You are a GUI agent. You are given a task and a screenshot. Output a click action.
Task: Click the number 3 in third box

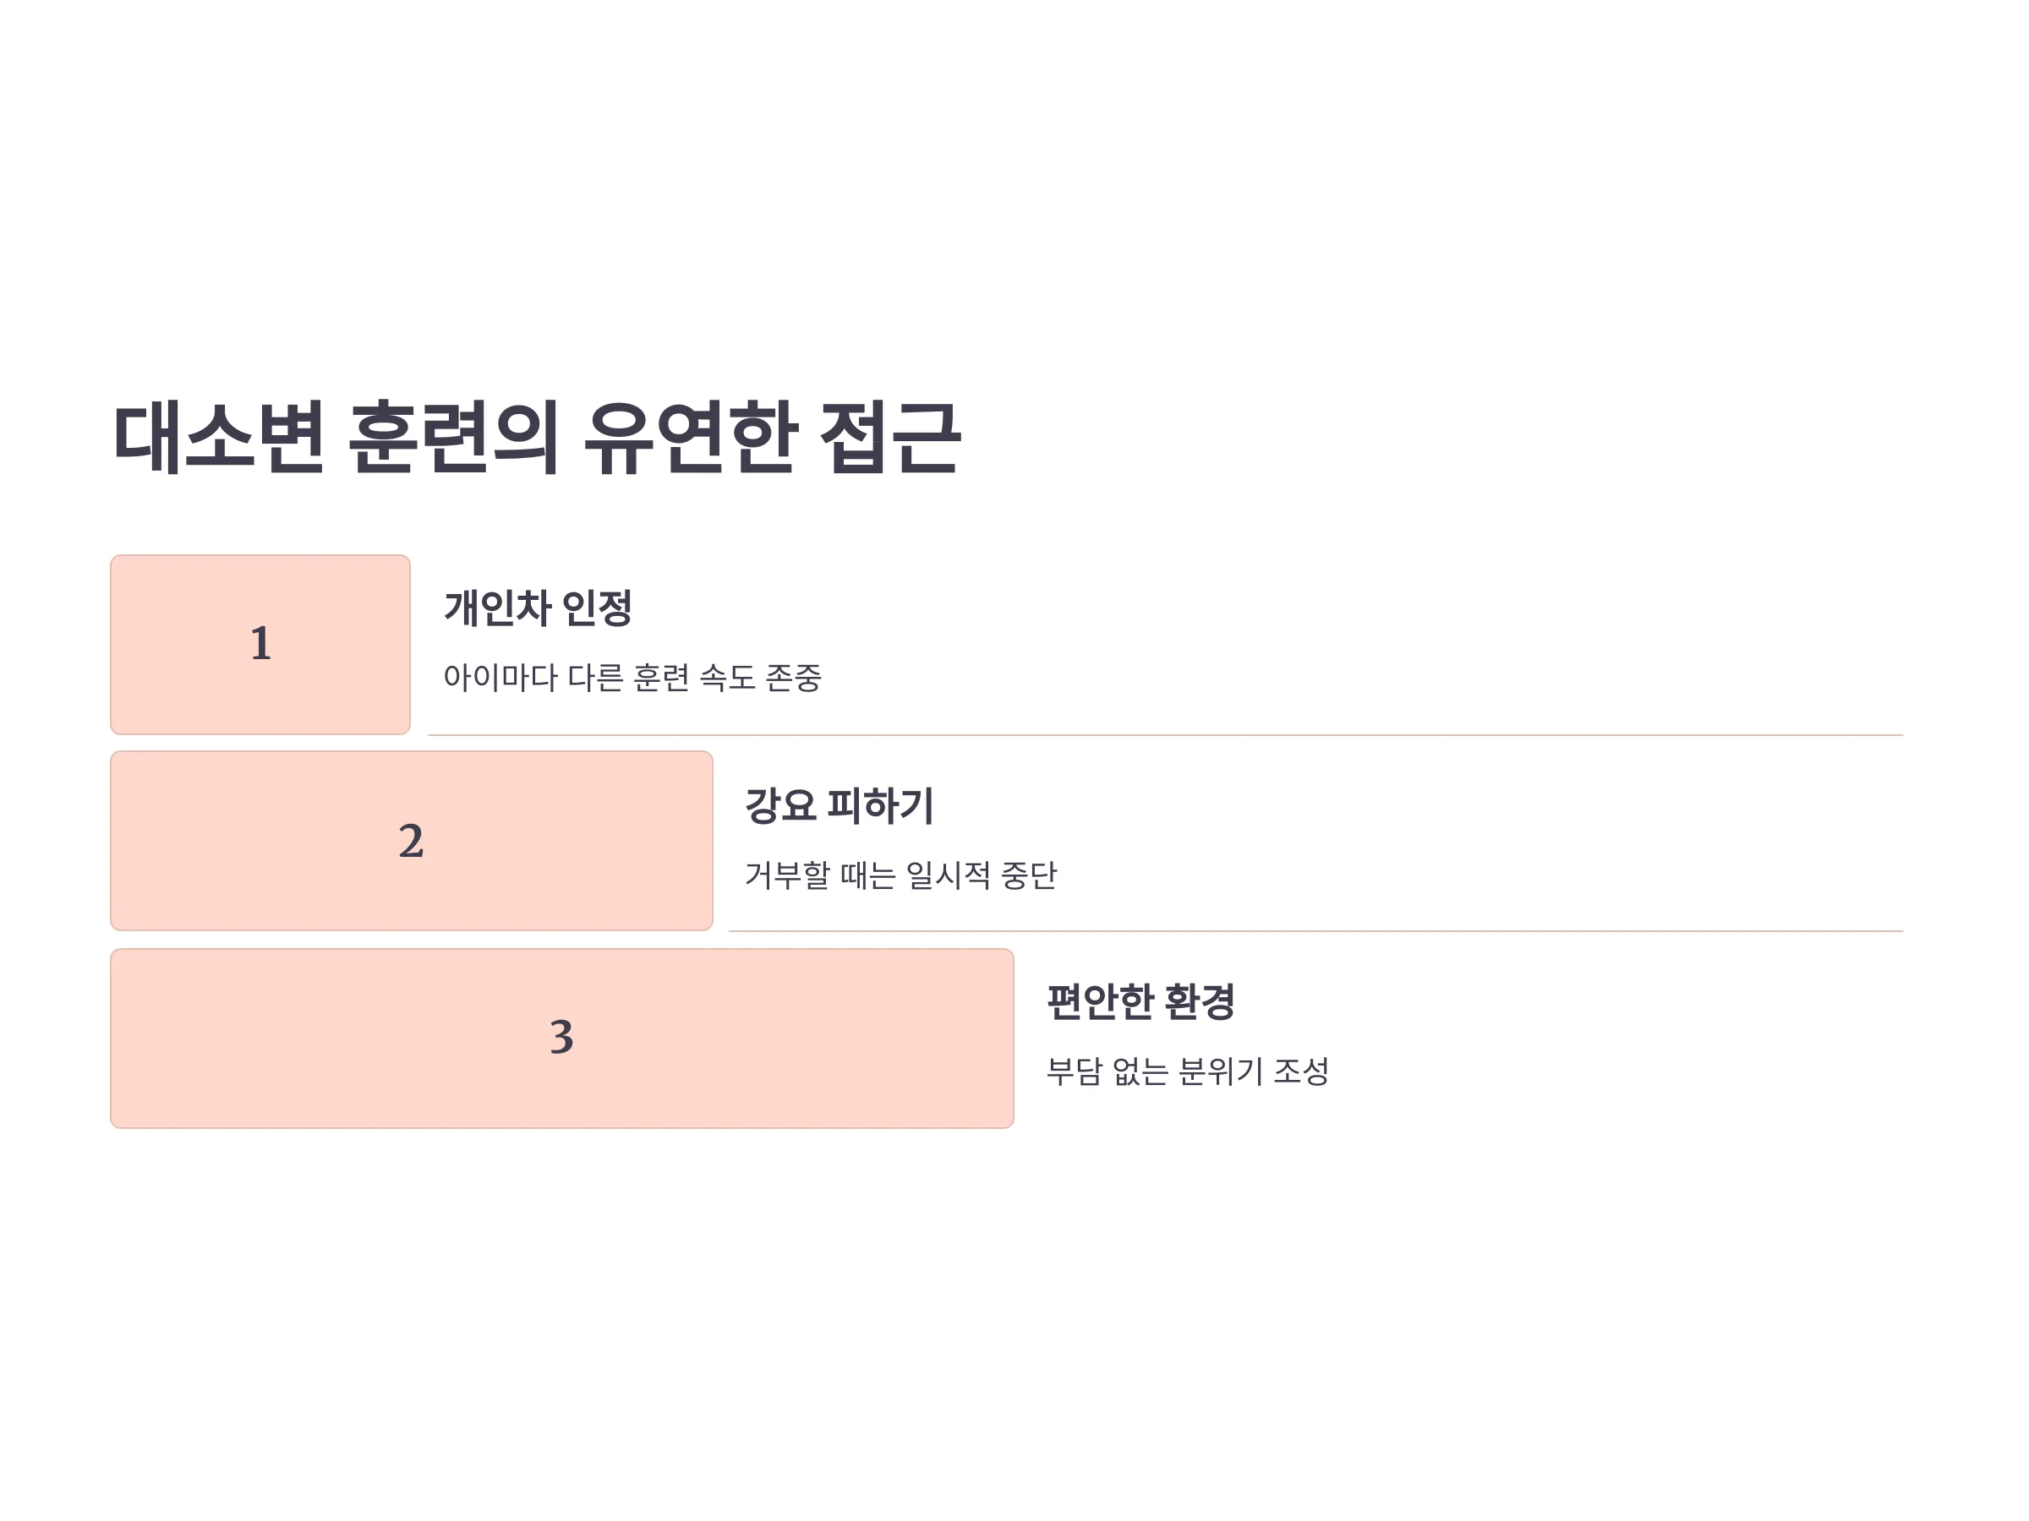coord(561,1037)
